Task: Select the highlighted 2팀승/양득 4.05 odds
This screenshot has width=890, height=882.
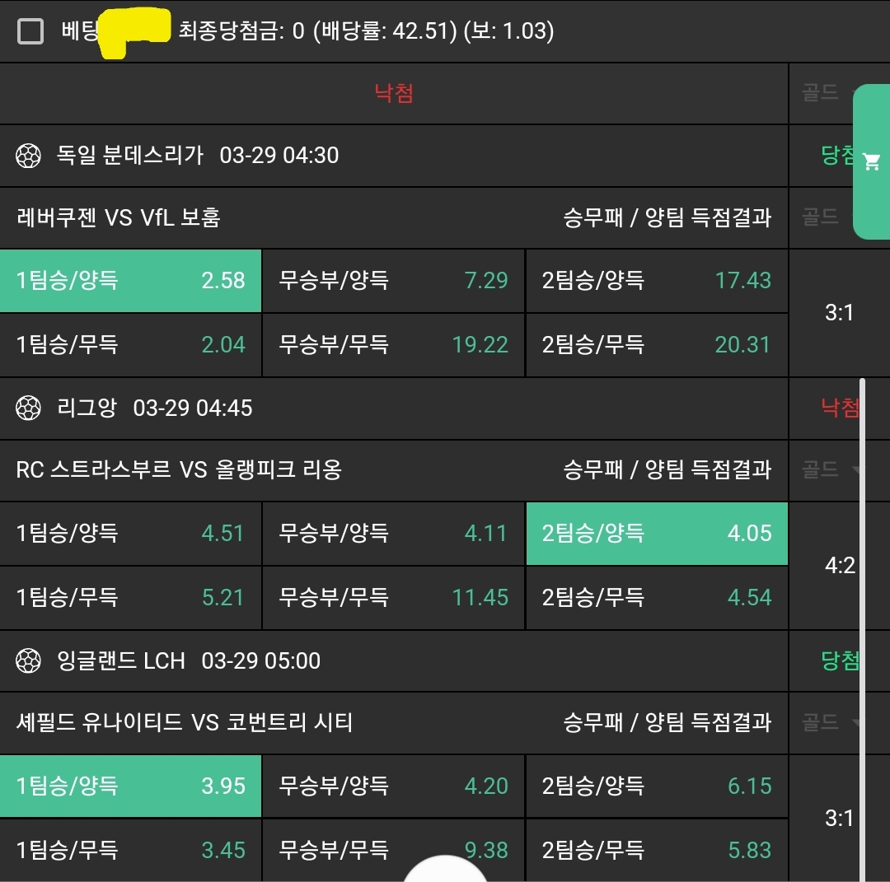Action: 656,534
